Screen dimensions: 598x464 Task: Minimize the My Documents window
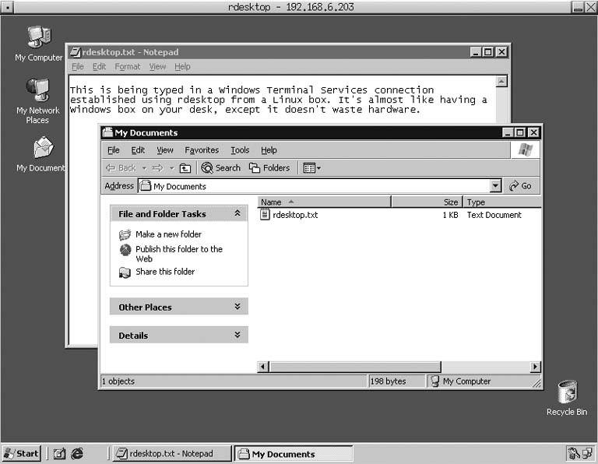click(x=507, y=132)
